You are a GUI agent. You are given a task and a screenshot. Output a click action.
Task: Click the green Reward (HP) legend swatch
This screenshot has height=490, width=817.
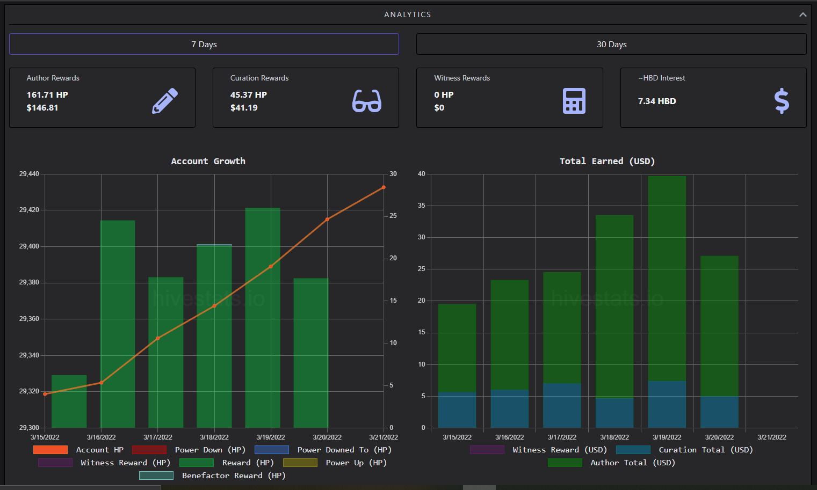[x=197, y=463]
